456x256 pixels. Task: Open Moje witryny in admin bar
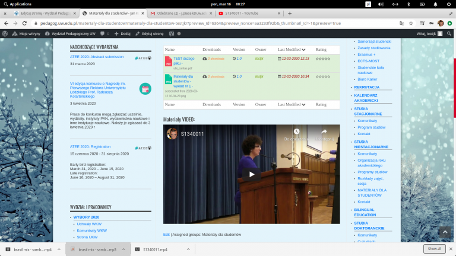[26, 34]
